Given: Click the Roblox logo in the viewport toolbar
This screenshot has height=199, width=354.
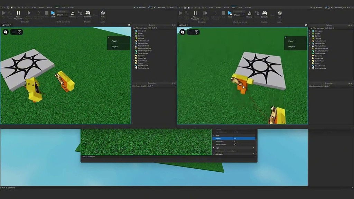Looking at the screenshot, I should 5,31.
